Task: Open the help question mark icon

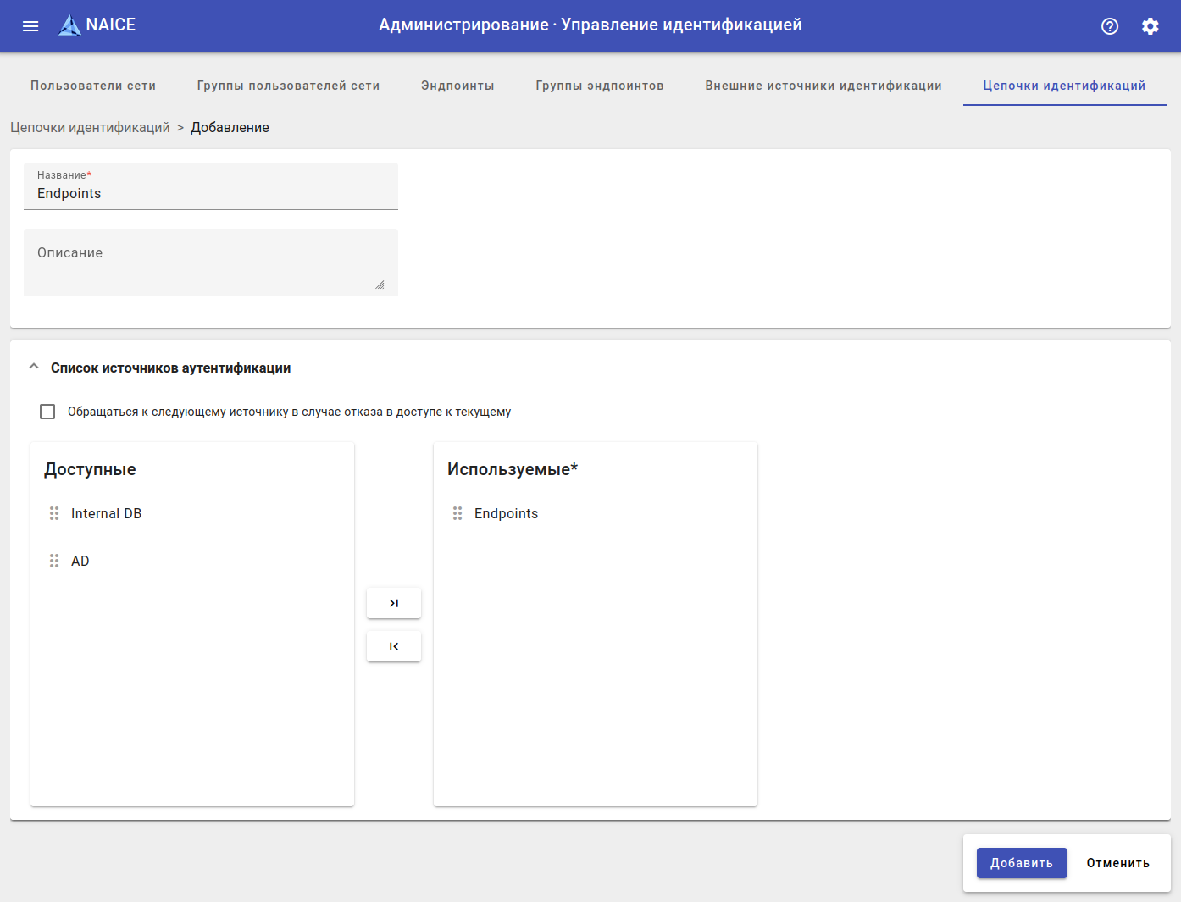Action: pos(1110,26)
